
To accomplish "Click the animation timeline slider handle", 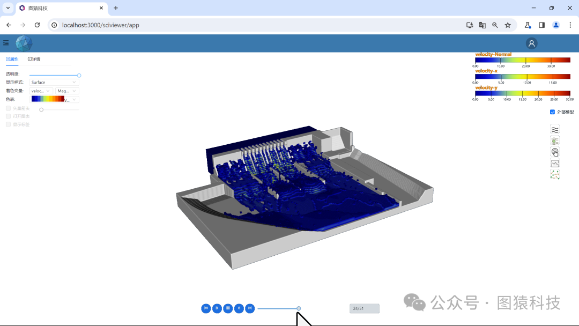I will 299,308.
